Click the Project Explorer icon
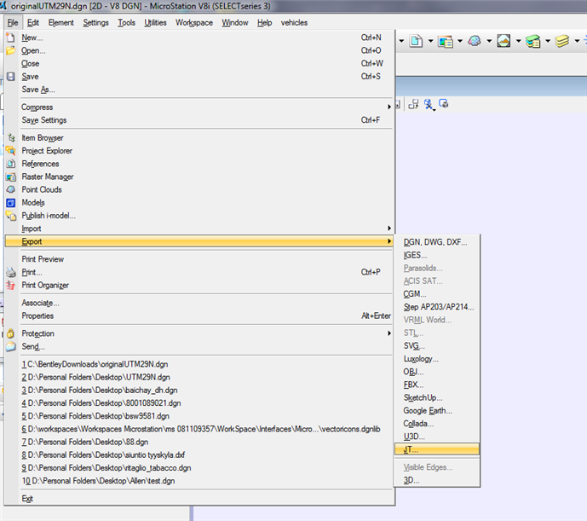The image size is (587, 521). (11, 151)
